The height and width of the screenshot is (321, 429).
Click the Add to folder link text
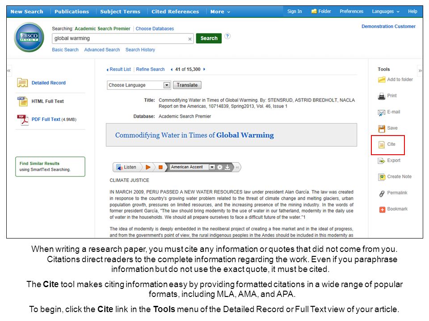coord(400,79)
